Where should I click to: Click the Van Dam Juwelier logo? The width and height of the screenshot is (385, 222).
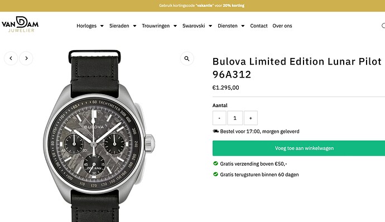pos(20,25)
